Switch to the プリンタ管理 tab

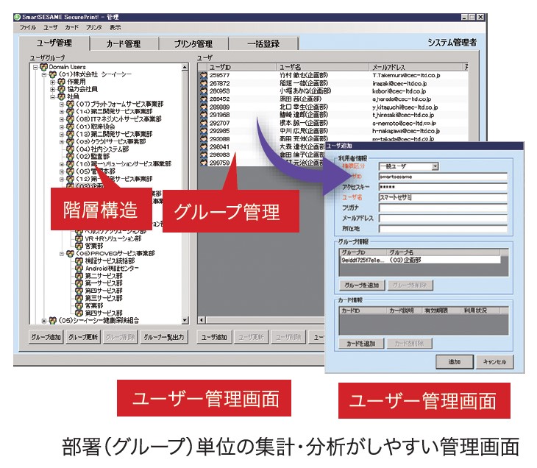193,44
